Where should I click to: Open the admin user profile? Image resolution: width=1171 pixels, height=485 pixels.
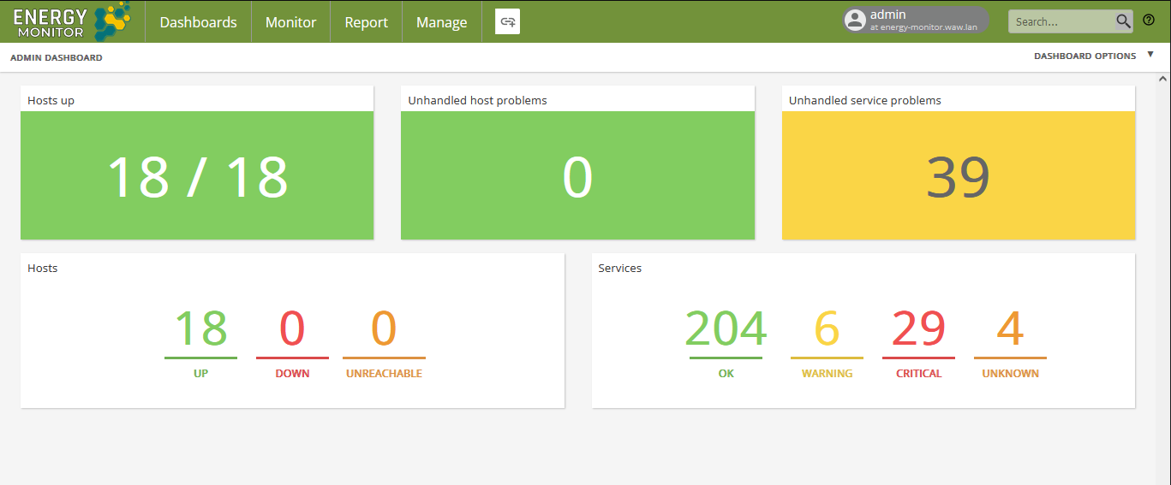[x=916, y=21]
